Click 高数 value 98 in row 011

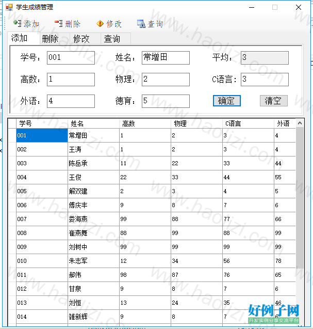pyautogui.click(x=145, y=275)
